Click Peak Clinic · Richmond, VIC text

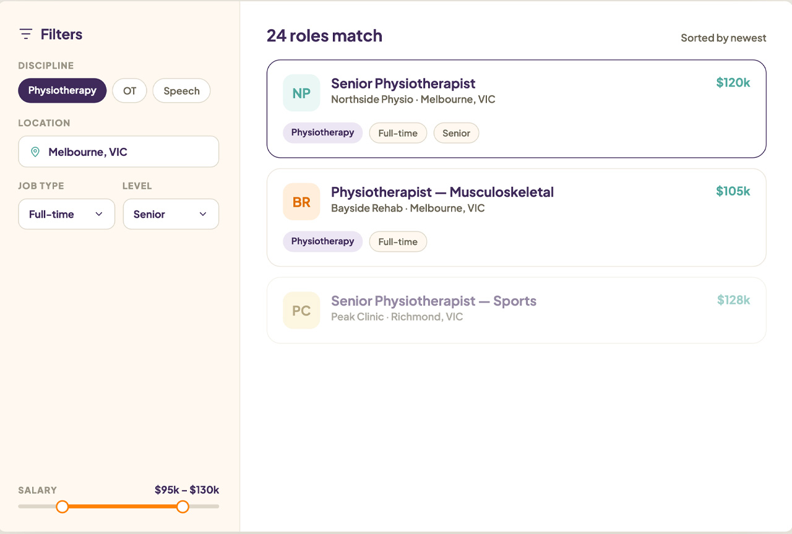(397, 317)
